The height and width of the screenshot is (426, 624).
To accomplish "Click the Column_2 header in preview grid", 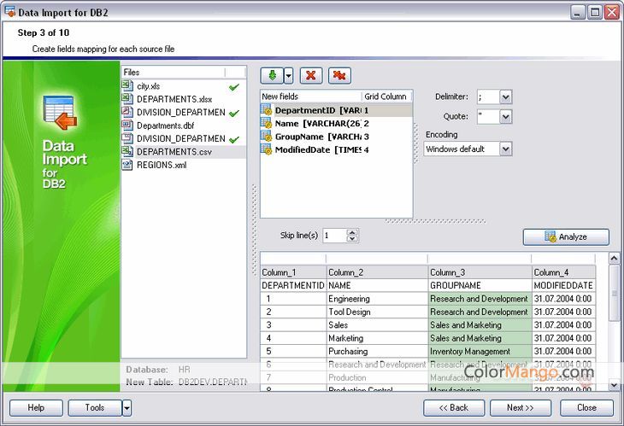I will tap(377, 272).
